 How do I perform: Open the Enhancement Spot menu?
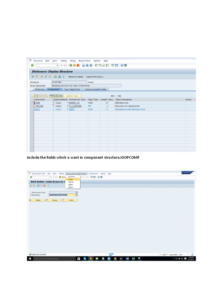[39, 174]
